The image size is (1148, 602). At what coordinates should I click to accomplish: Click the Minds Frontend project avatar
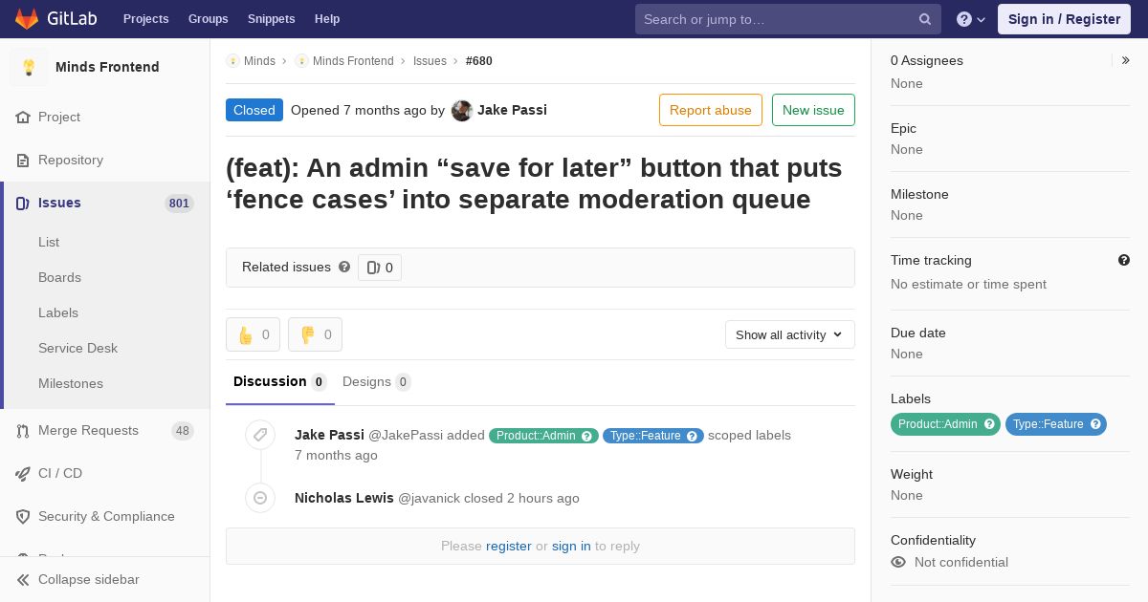(x=29, y=67)
